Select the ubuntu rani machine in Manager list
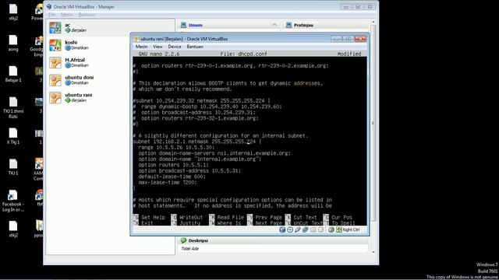499x280 pixels. [x=110, y=97]
